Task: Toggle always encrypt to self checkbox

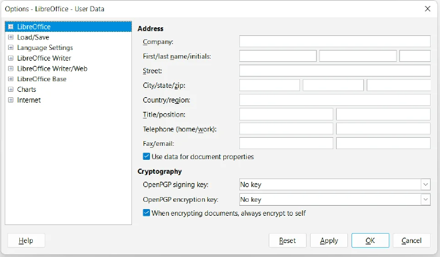Action: coord(146,213)
